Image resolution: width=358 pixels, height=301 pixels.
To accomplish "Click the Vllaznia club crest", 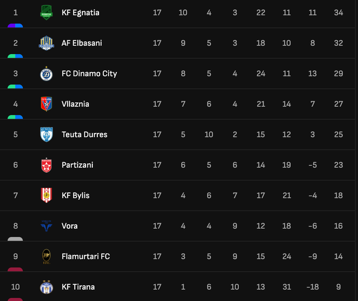I will 46,104.
